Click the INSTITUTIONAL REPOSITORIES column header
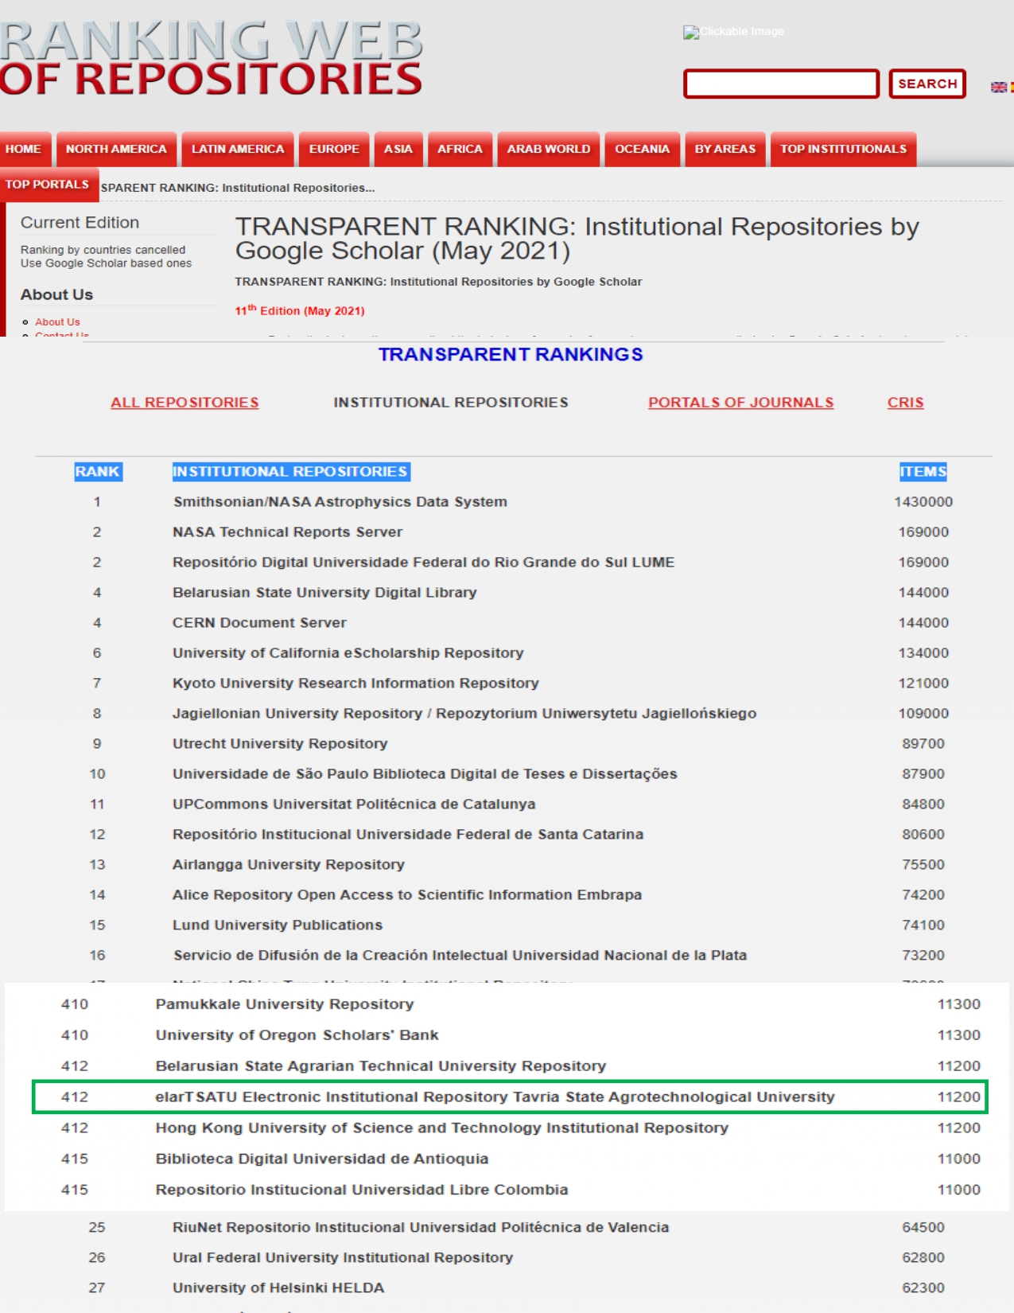 [x=290, y=472]
